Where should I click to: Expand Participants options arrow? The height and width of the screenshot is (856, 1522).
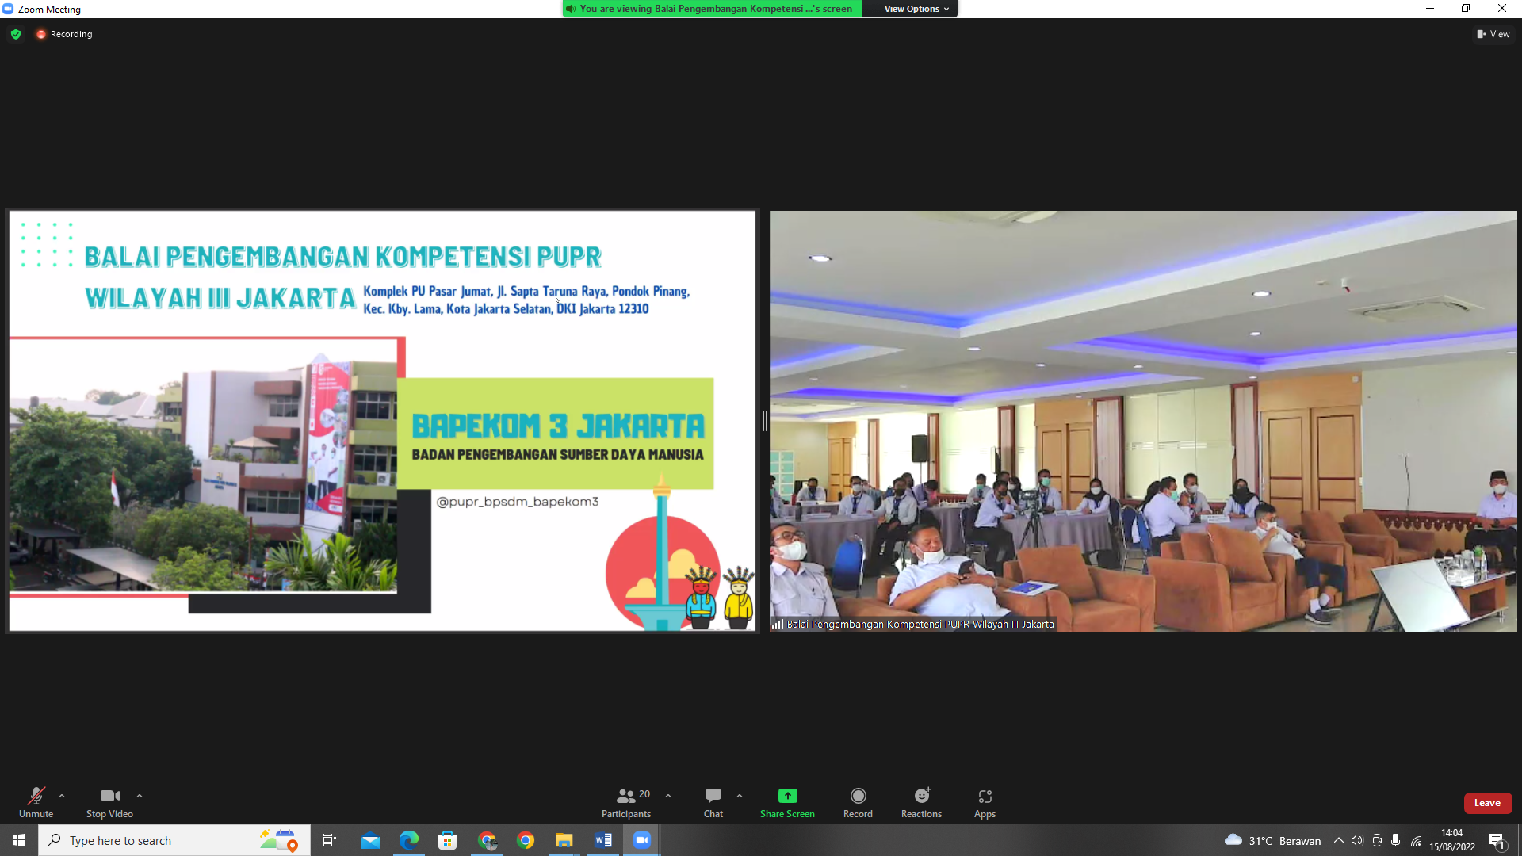tap(668, 796)
